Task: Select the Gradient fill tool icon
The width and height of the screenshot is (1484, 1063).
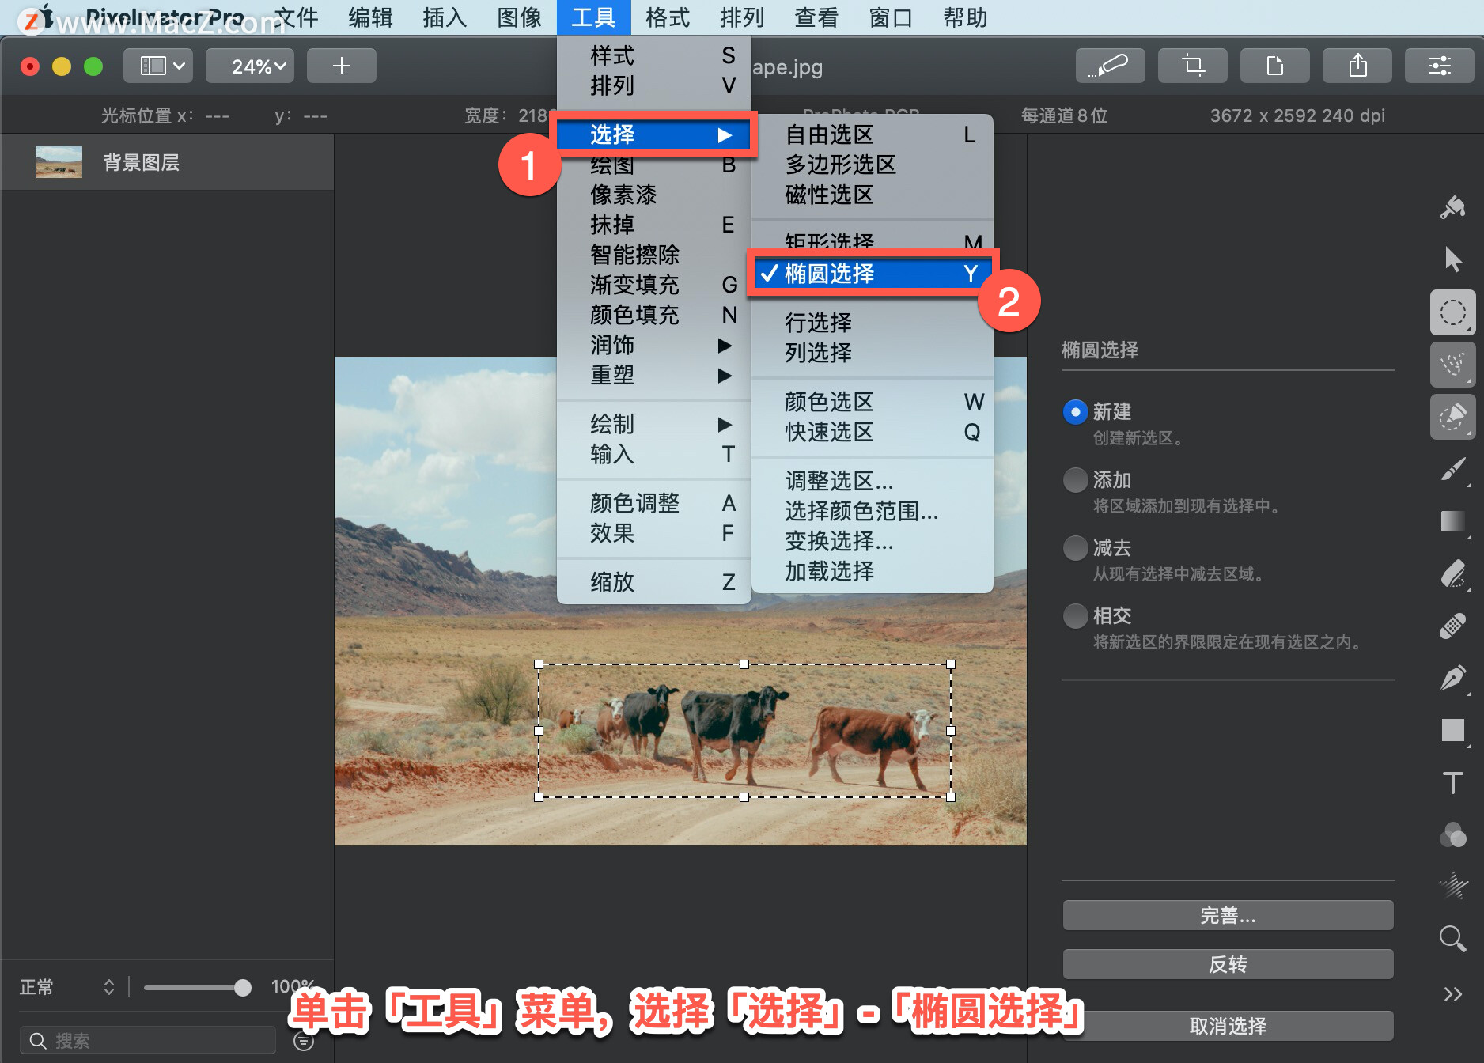Action: [x=1452, y=521]
